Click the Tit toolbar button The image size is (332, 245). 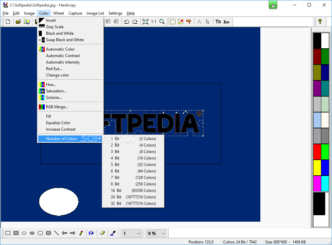[218, 22]
